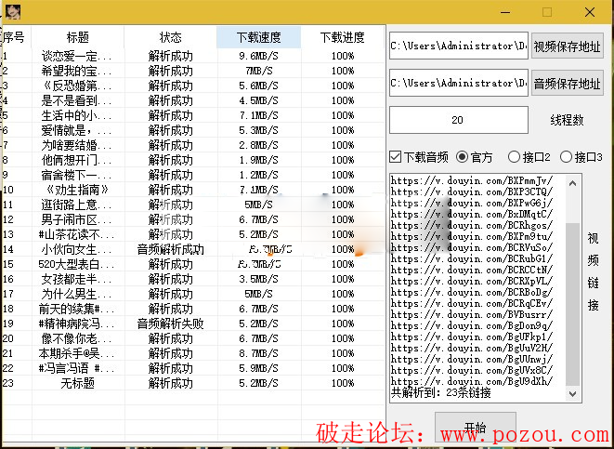Select the row titled 像不像你老...
The height and width of the screenshot is (449, 614).
(194, 339)
